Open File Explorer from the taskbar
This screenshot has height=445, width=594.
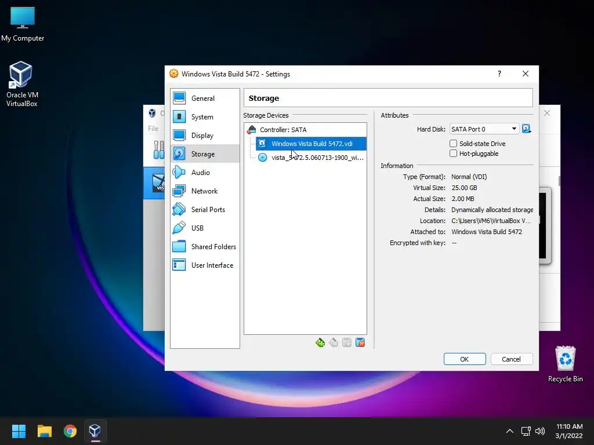pyautogui.click(x=44, y=431)
